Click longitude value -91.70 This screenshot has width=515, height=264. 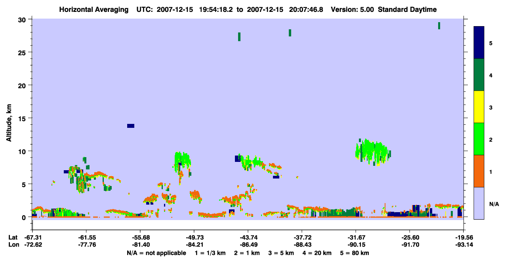pyautogui.click(x=410, y=245)
